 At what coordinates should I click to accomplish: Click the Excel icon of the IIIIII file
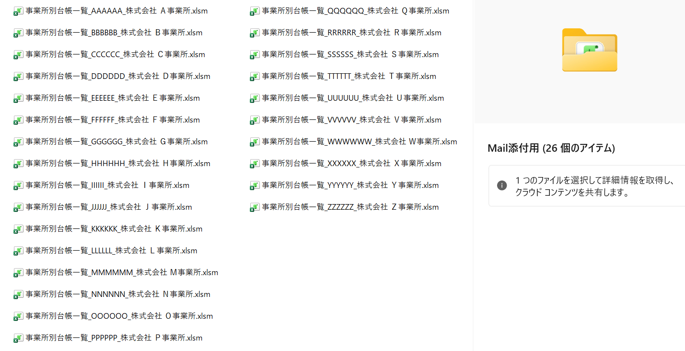click(18, 185)
